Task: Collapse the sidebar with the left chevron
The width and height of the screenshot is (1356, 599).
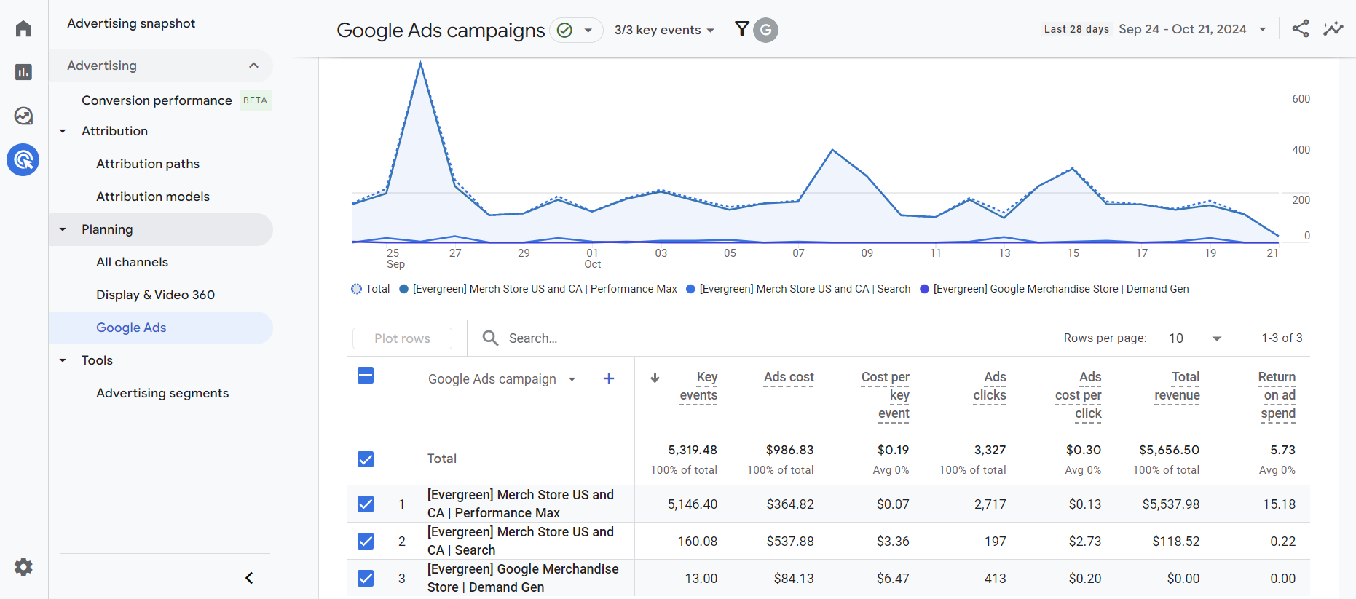Action: (249, 578)
